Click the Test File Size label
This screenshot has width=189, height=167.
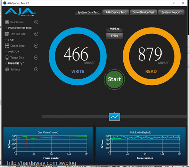18,34
